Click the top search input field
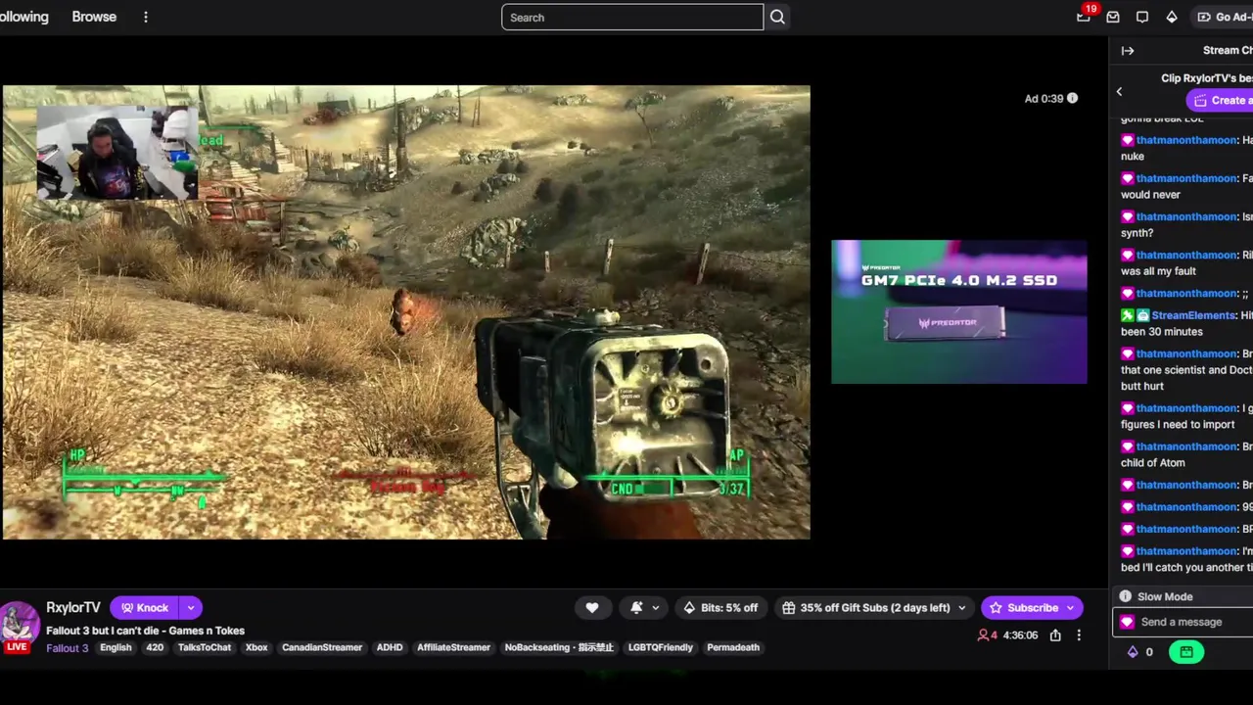Viewport: 1253px width, 705px height. pyautogui.click(x=632, y=17)
